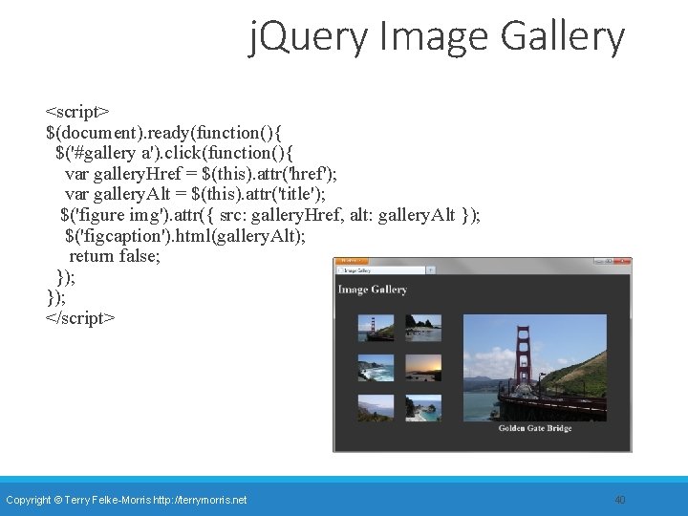Click the "$('#gallery a').click(function(){" line
The height and width of the screenshot is (516, 688).
click(174, 153)
